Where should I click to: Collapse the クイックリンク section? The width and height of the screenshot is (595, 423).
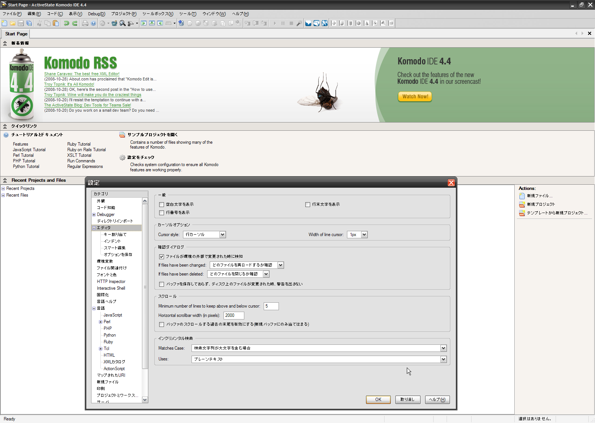point(5,126)
